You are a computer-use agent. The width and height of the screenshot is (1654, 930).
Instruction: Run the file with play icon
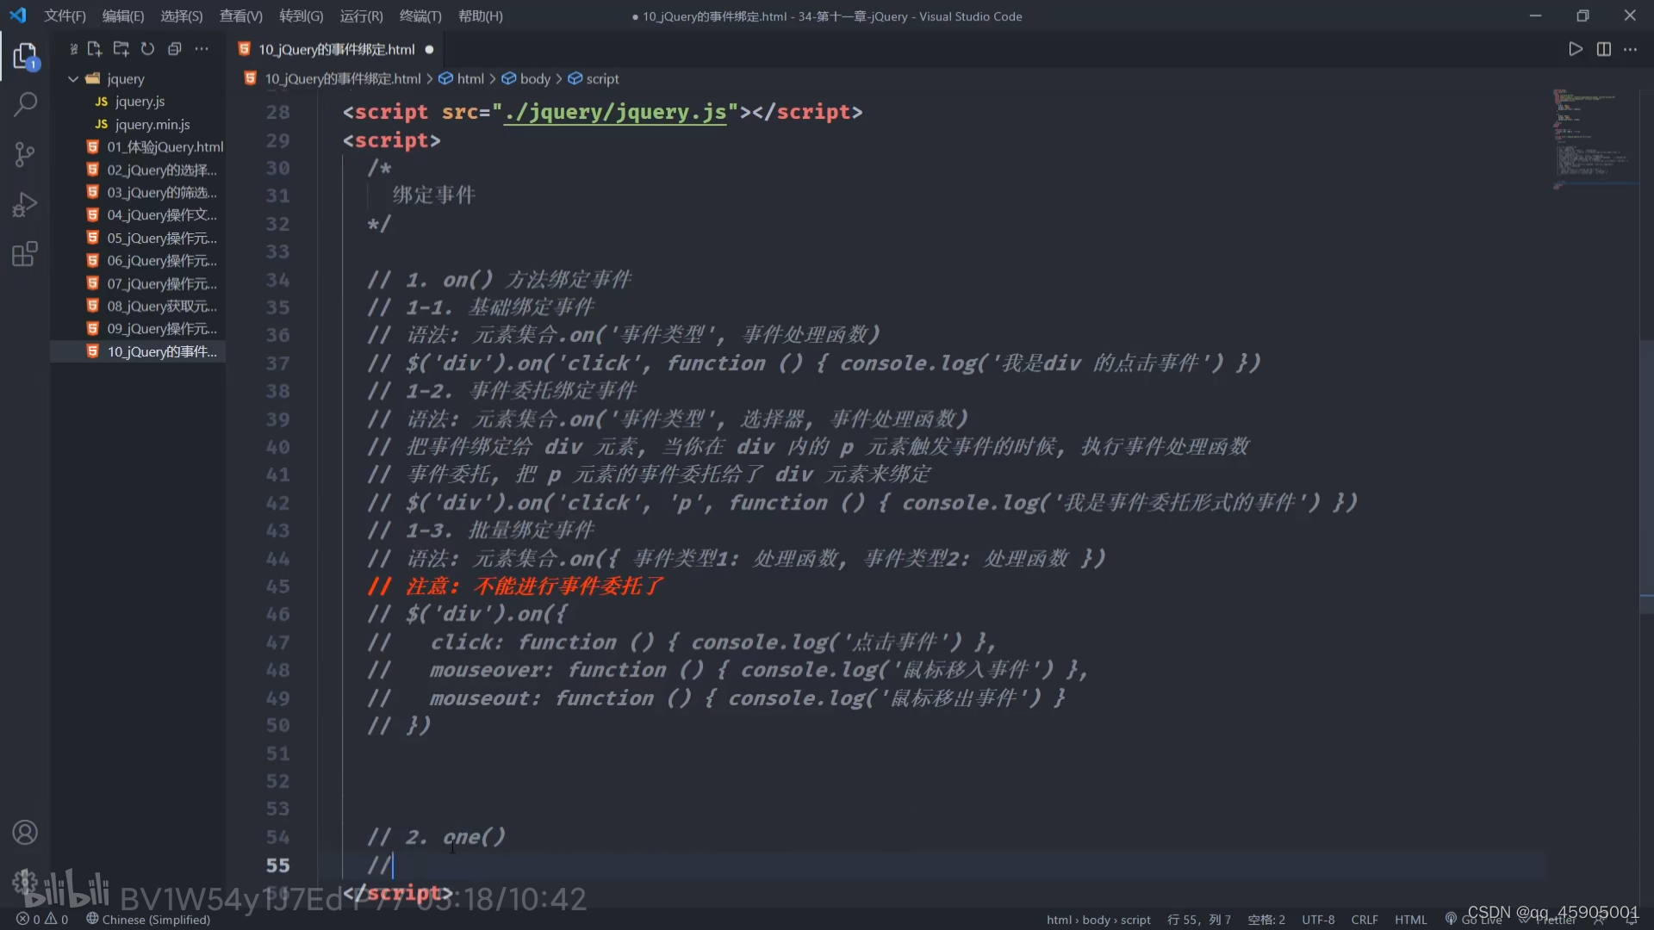point(1576,49)
